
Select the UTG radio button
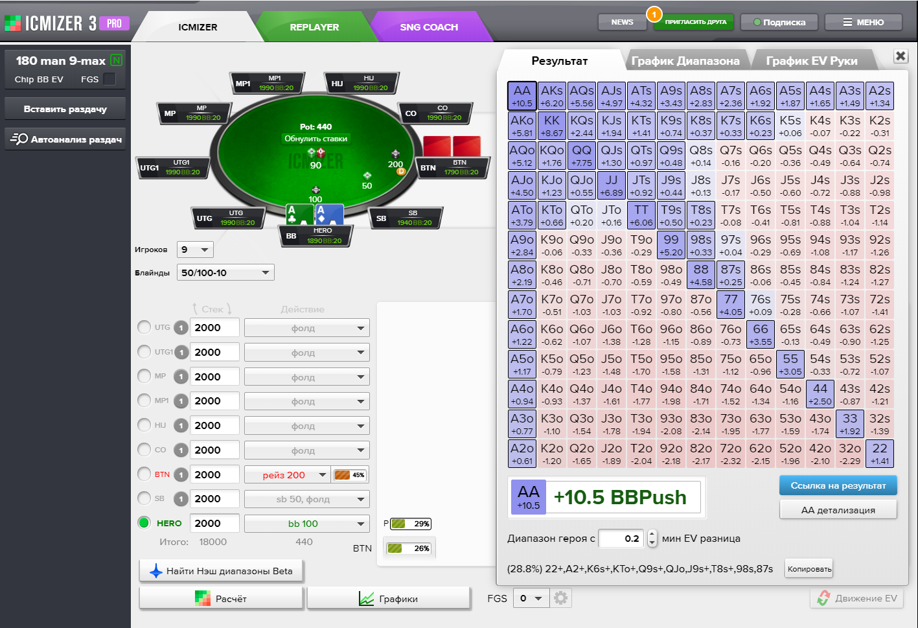pyautogui.click(x=144, y=327)
